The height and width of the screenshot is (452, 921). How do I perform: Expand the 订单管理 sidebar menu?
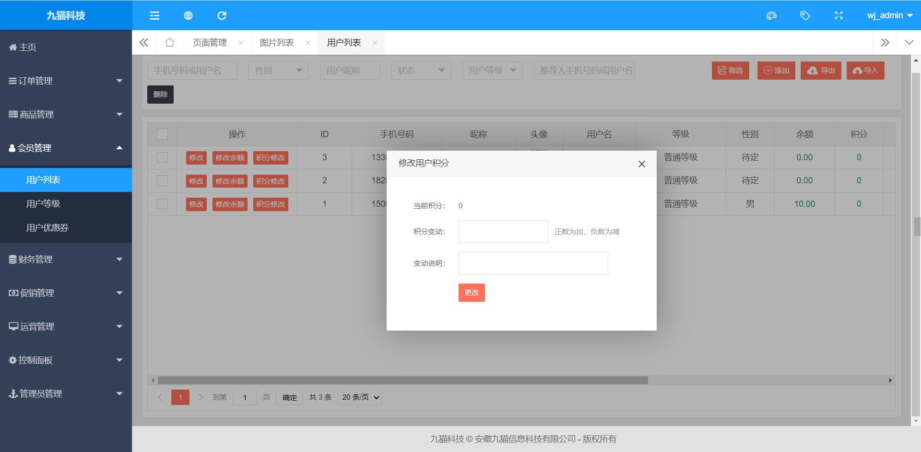pyautogui.click(x=66, y=81)
